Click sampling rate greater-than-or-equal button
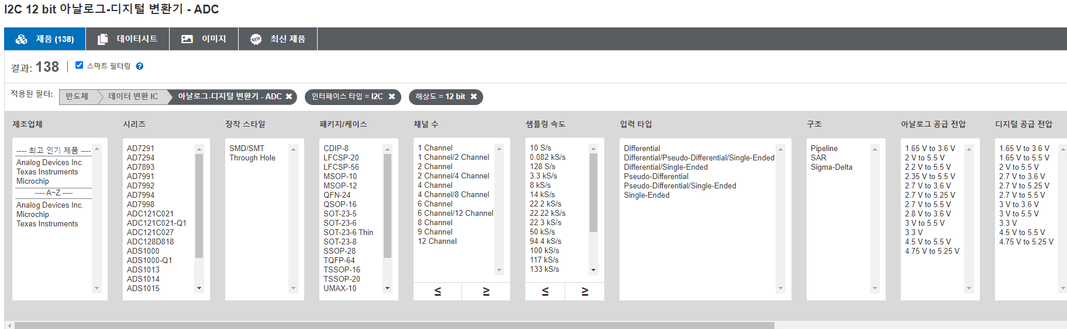Viewport: 1067px width, 329px height. 585,292
